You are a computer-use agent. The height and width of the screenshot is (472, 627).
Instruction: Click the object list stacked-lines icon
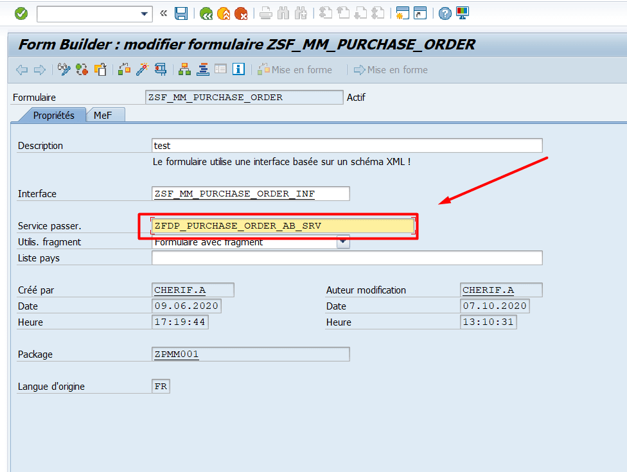(x=203, y=69)
